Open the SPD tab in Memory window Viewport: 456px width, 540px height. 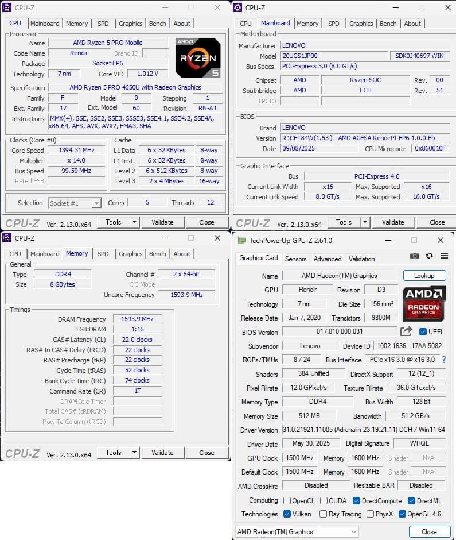coord(103,254)
